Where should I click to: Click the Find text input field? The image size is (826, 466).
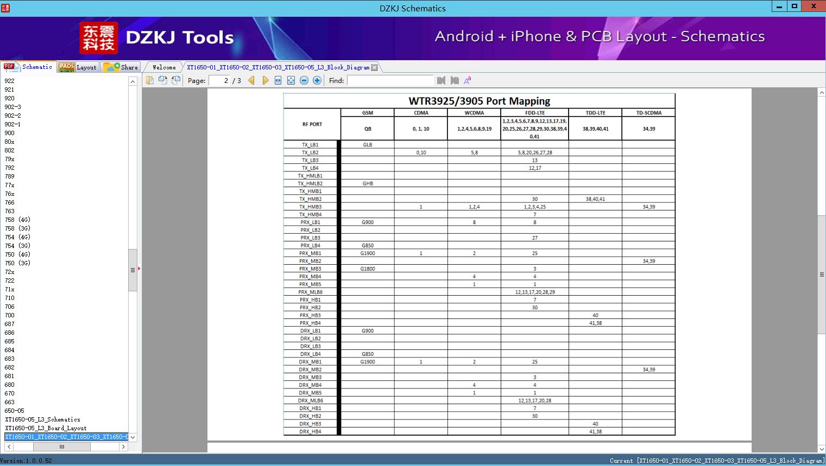(x=390, y=80)
